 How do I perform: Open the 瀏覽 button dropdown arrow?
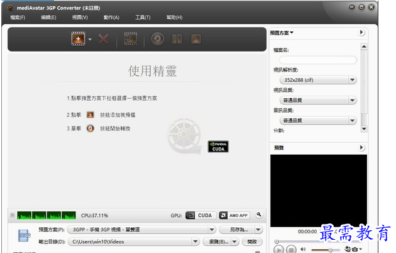point(234,242)
